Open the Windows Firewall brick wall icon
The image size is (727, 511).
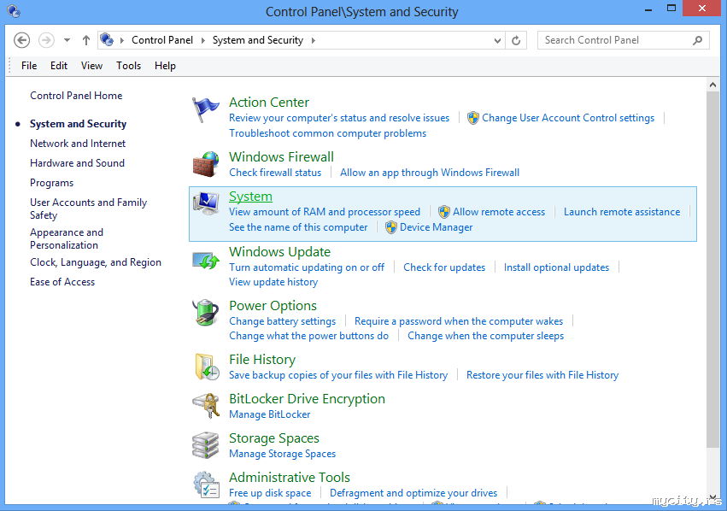coord(205,164)
